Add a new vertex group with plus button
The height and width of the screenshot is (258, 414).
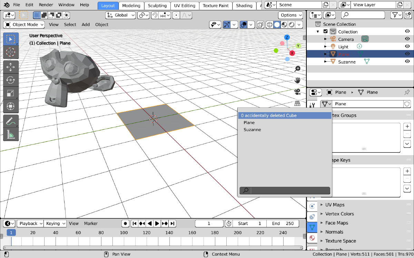tap(407, 127)
